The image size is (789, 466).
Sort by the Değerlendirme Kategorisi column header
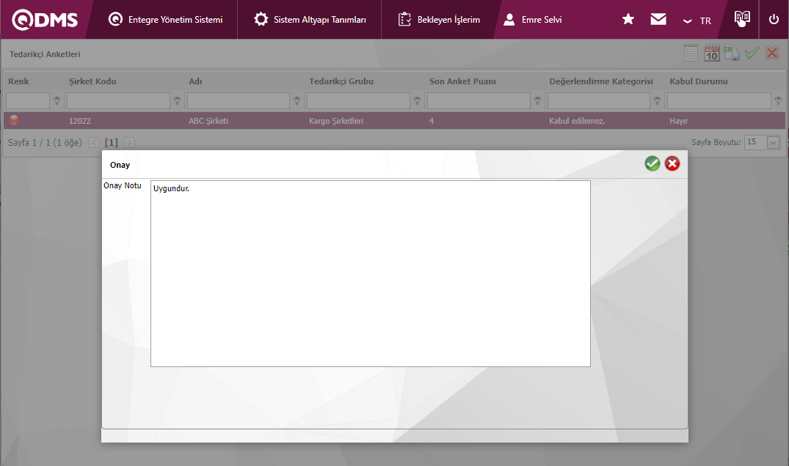point(601,81)
